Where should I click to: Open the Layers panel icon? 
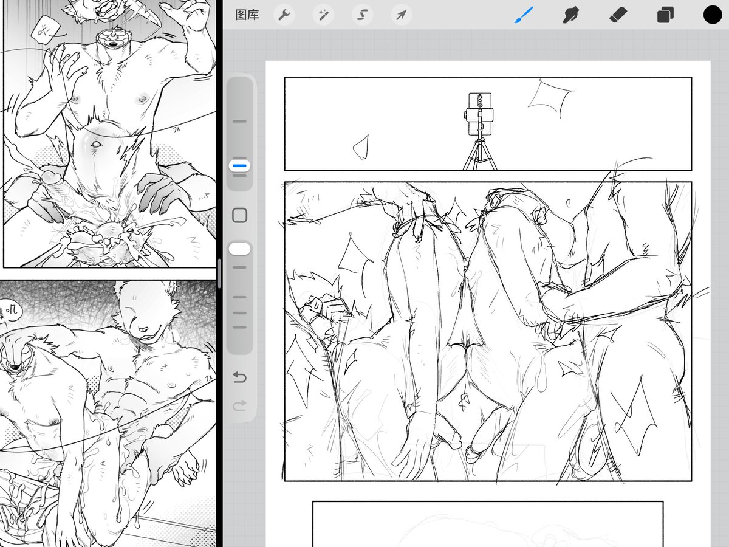pyautogui.click(x=665, y=15)
